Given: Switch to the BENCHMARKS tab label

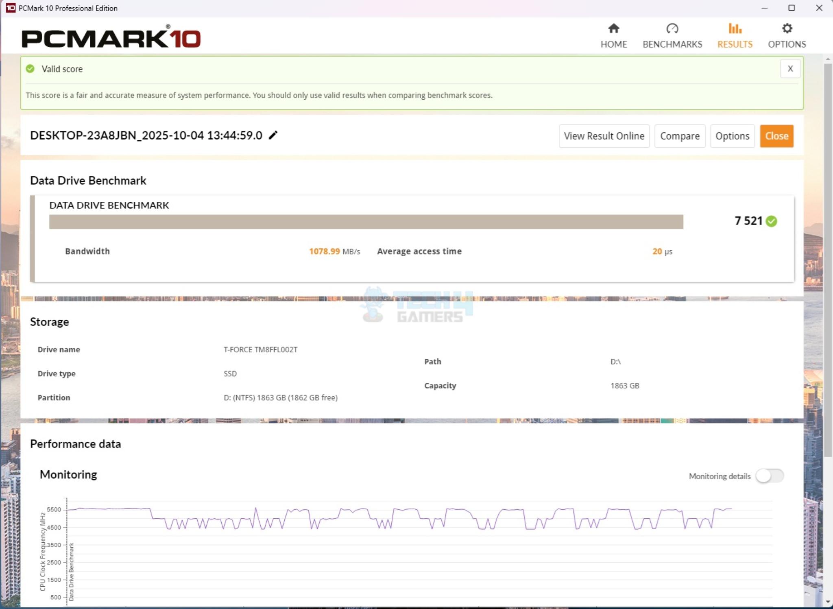Looking at the screenshot, I should pyautogui.click(x=672, y=44).
